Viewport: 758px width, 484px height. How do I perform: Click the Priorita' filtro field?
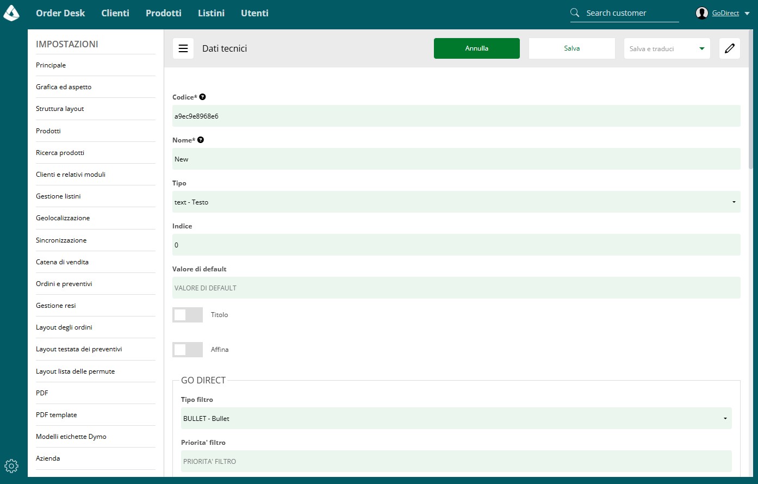pyautogui.click(x=456, y=461)
